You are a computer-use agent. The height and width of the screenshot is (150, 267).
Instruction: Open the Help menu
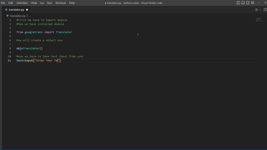tap(72, 3)
